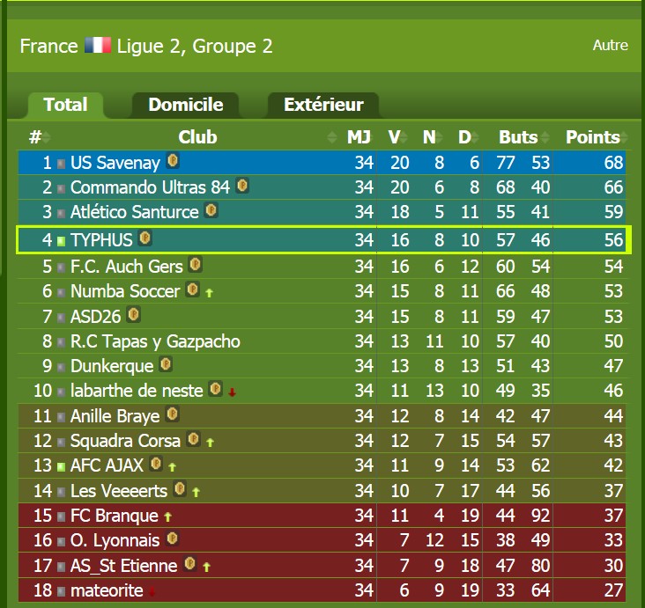The image size is (645, 608).
Task: Open the Atlético Santurce club link
Action: (135, 212)
